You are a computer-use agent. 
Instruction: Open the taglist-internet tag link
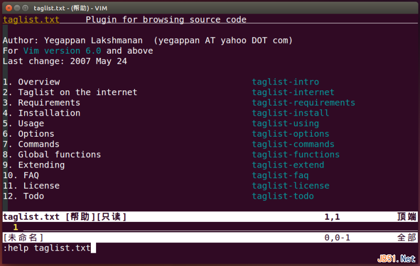(x=293, y=93)
